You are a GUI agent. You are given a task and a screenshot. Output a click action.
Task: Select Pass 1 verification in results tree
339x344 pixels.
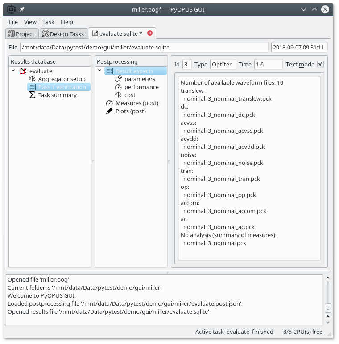[62, 87]
